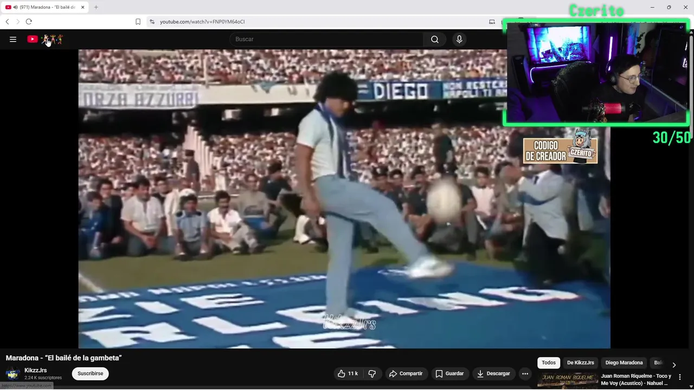The height and width of the screenshot is (390, 694).
Task: Click the search magnifier button
Action: point(435,39)
